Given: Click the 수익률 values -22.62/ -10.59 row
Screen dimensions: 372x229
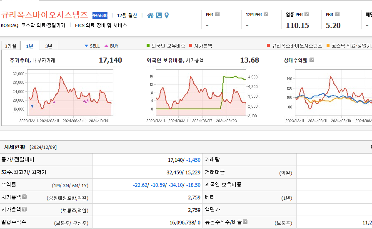Looking at the screenshot, I should 167,185.
